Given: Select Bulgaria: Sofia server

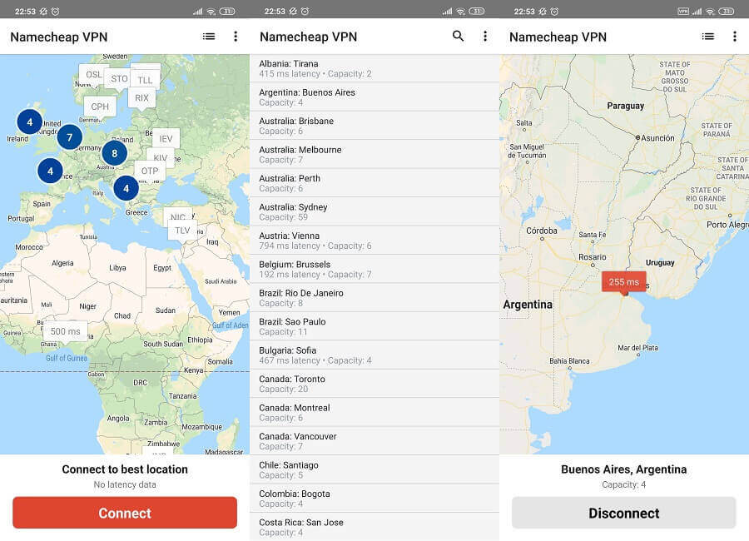Looking at the screenshot, I should pyautogui.click(x=374, y=355).
